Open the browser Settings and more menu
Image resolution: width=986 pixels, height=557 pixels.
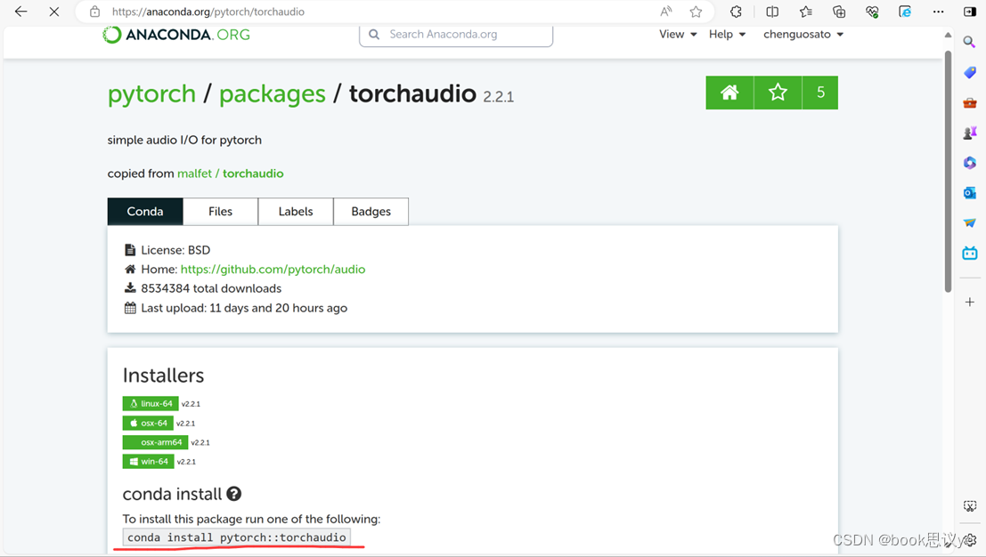pyautogui.click(x=938, y=12)
